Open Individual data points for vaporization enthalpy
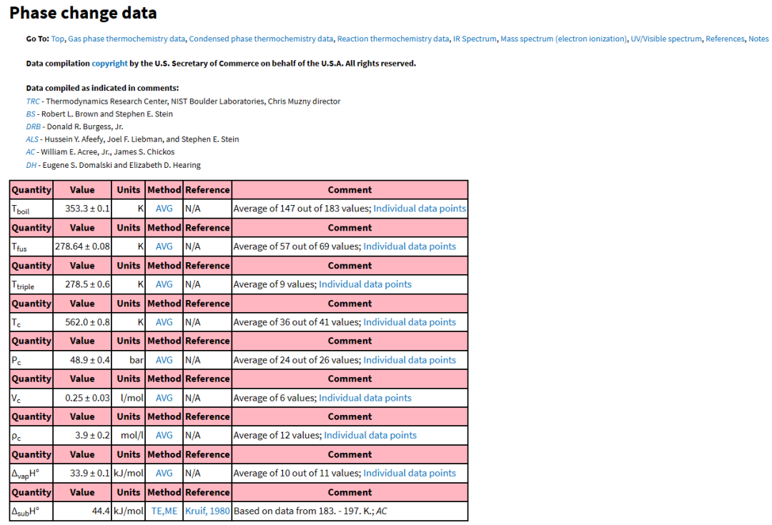The height and width of the screenshot is (525, 772). 410,473
